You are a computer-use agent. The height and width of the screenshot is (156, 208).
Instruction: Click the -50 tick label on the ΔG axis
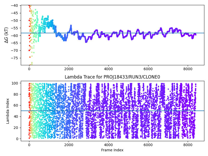[x=14, y=21]
